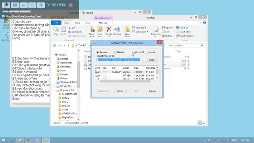254x143 pixels.
Task: Close the OneKey Ghost dialog
Action: click(x=160, y=42)
